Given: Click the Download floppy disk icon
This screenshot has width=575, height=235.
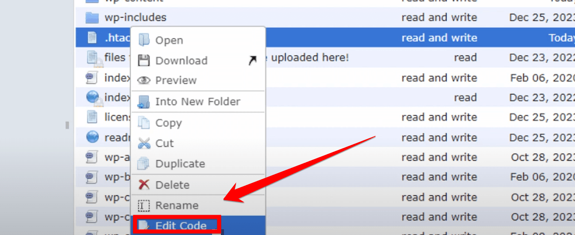Looking at the screenshot, I should pos(144,61).
